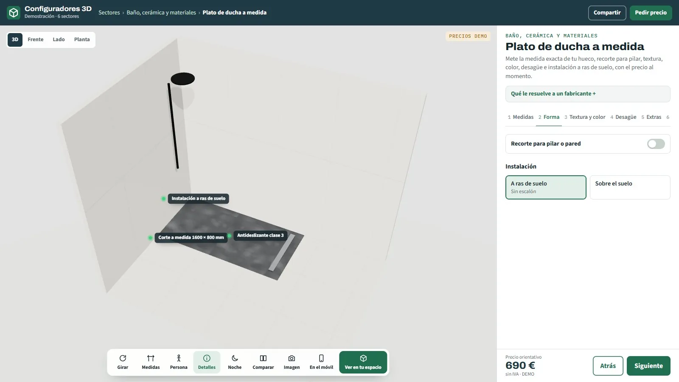This screenshot has height=382, width=679.
Task: Open step 2 Forma
Action: point(549,117)
